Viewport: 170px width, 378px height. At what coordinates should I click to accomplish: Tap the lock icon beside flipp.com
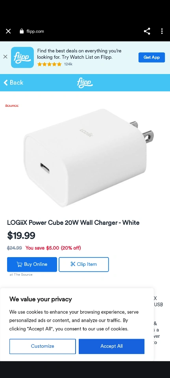coord(22,31)
